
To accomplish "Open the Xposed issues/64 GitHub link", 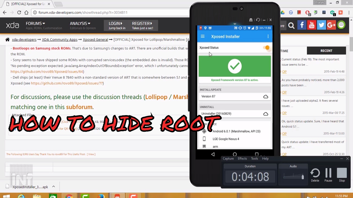I will [47, 71].
